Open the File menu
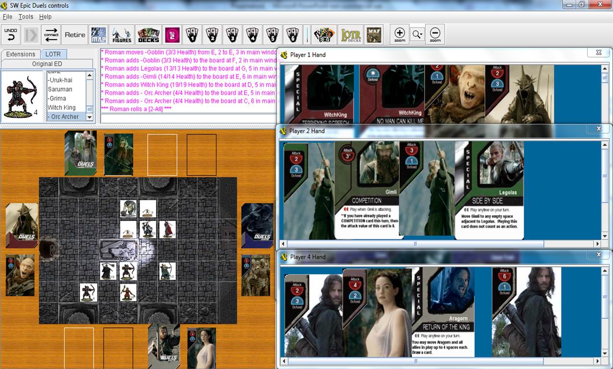 pyautogui.click(x=7, y=17)
